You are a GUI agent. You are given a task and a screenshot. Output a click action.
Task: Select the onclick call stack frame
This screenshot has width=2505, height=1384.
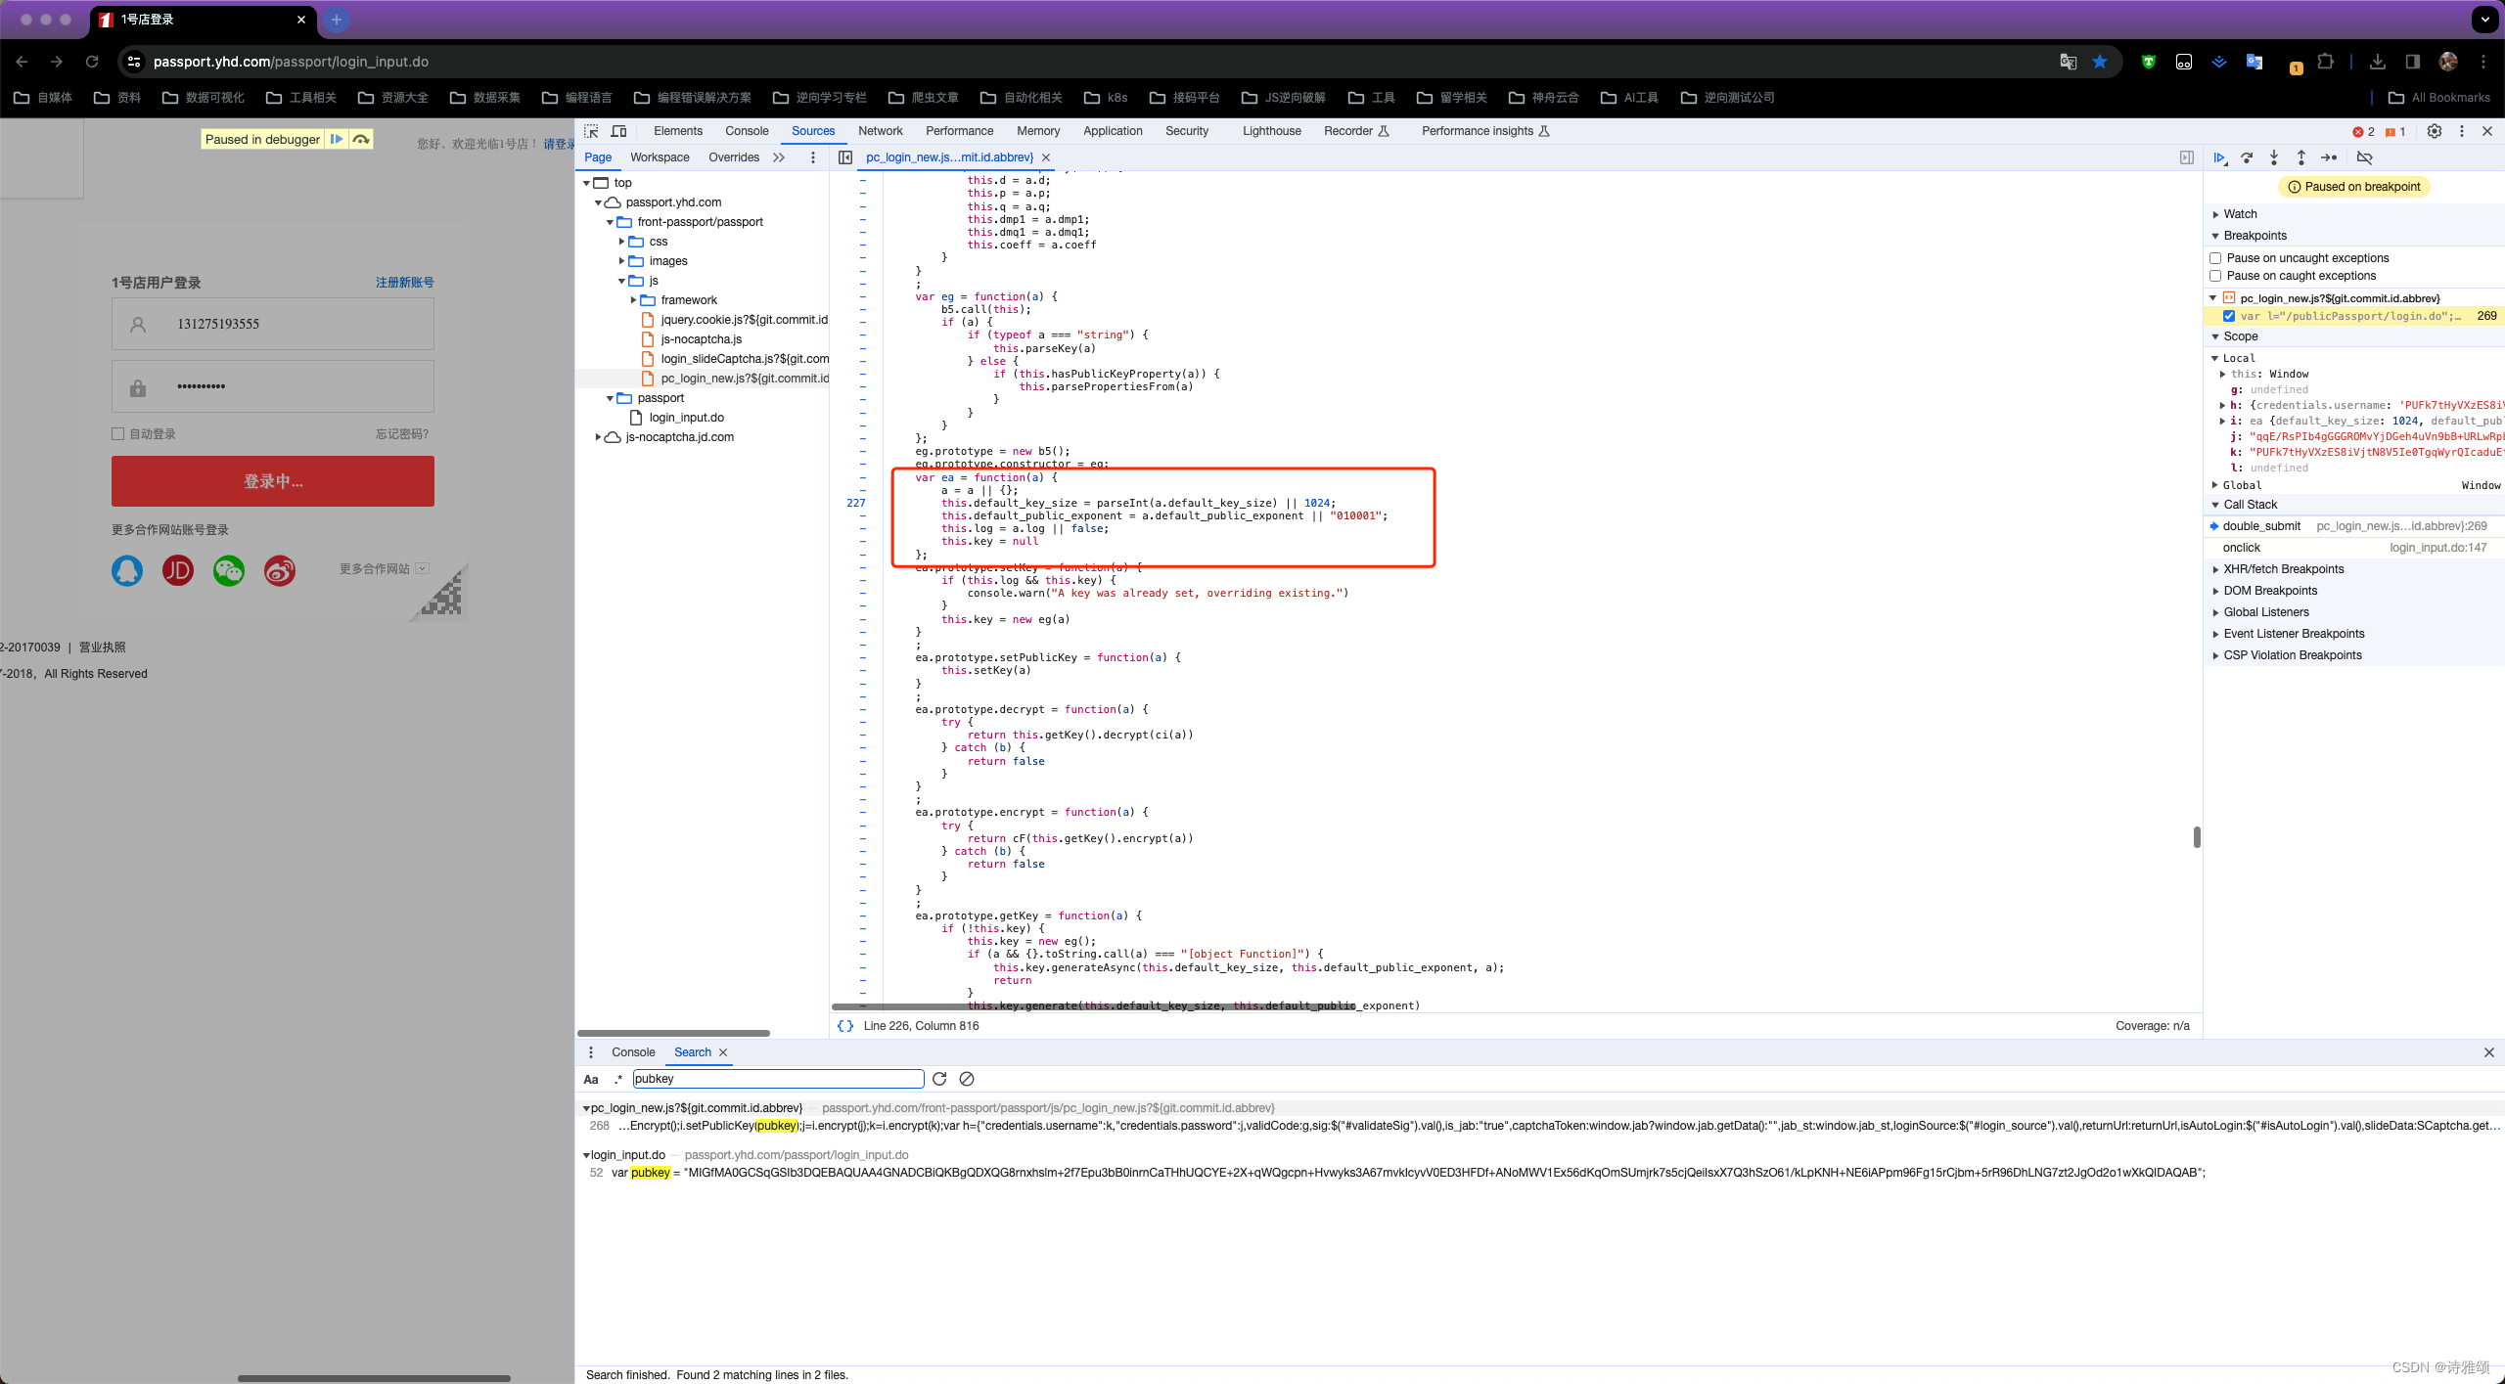pyautogui.click(x=2353, y=548)
